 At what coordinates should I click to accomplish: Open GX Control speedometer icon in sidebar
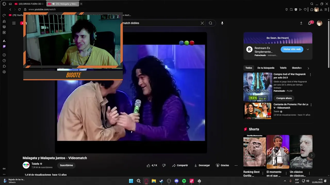point(4,15)
